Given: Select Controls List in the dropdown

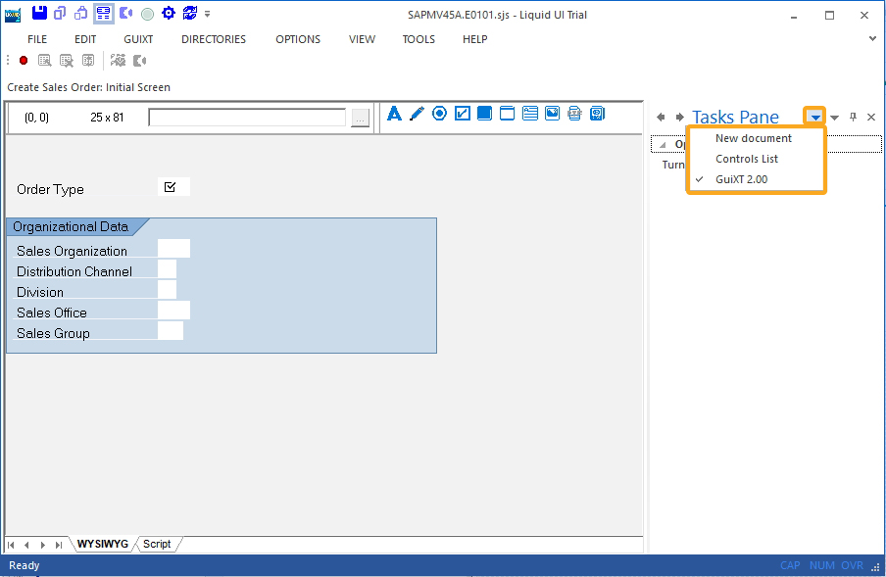Looking at the screenshot, I should click(x=746, y=159).
